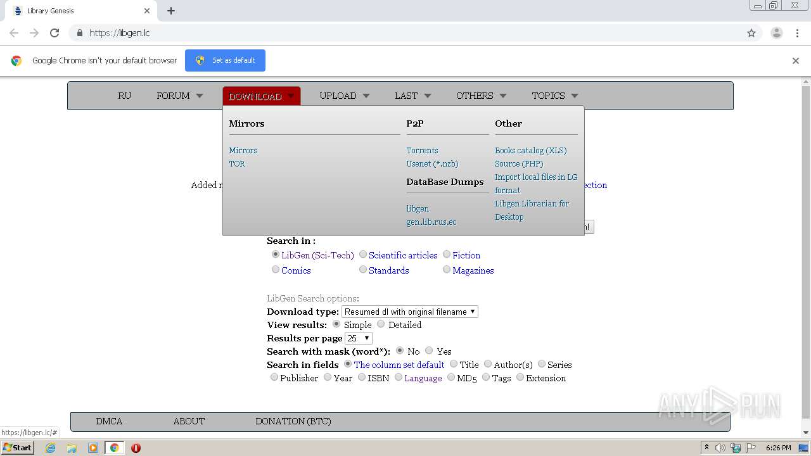Select Chrome icon in taskbar

114,448
